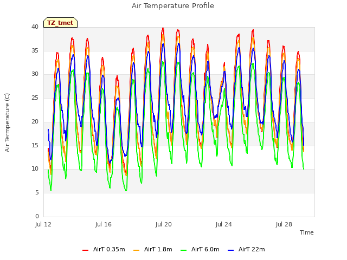Click the Jul 12 x-axis tick label
The height and width of the screenshot is (260, 347).
pyautogui.click(x=43, y=224)
